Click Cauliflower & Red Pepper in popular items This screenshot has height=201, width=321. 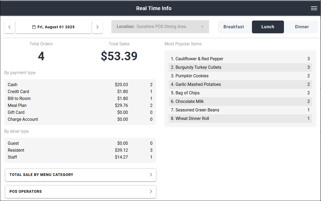pos(240,59)
